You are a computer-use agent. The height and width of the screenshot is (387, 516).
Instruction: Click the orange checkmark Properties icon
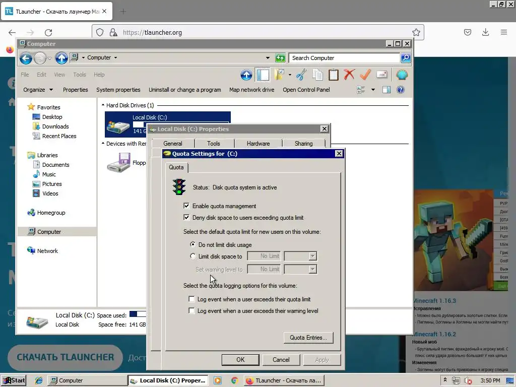[365, 75]
